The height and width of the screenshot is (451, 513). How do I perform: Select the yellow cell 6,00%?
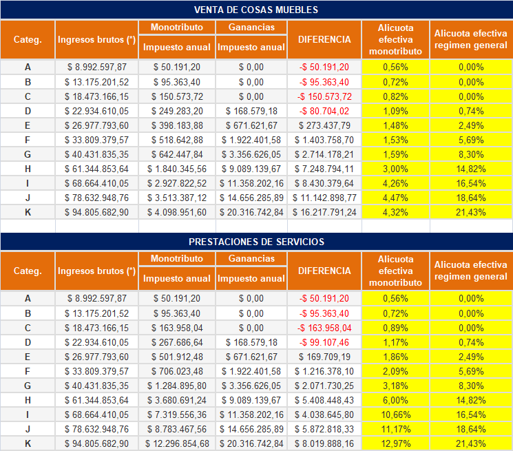395,400
